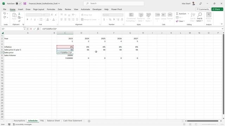Open the Assumptions sheet tab

click(19, 121)
